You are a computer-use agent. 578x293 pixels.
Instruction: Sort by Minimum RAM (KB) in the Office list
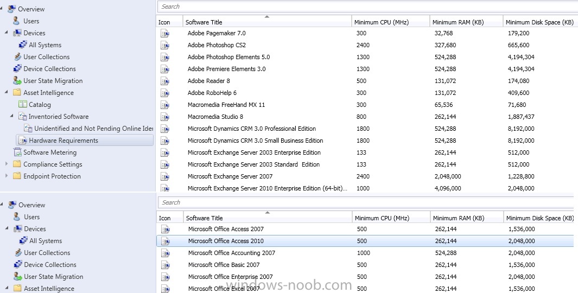[x=467, y=218]
